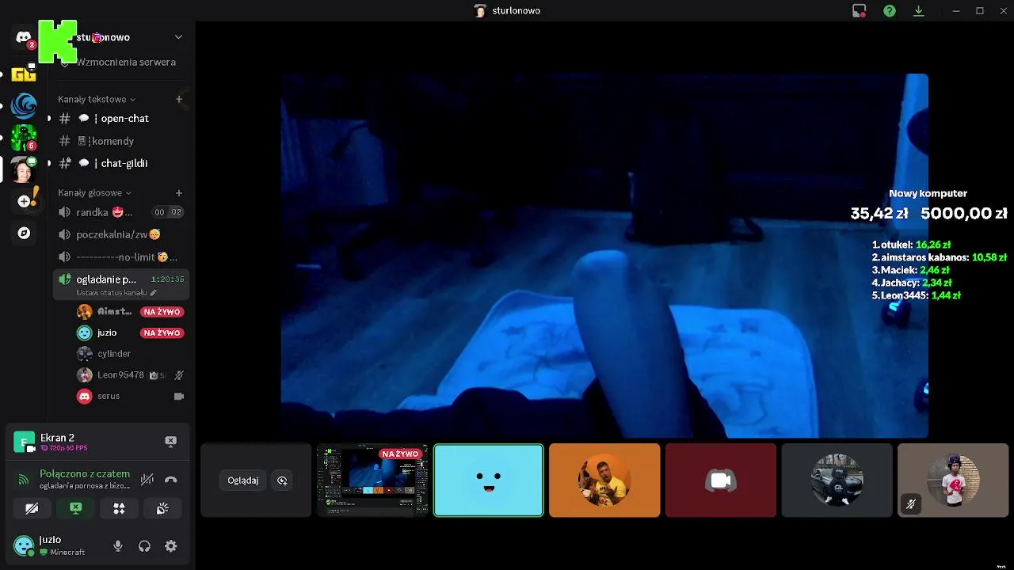Toggle the green screen share button

(x=75, y=508)
